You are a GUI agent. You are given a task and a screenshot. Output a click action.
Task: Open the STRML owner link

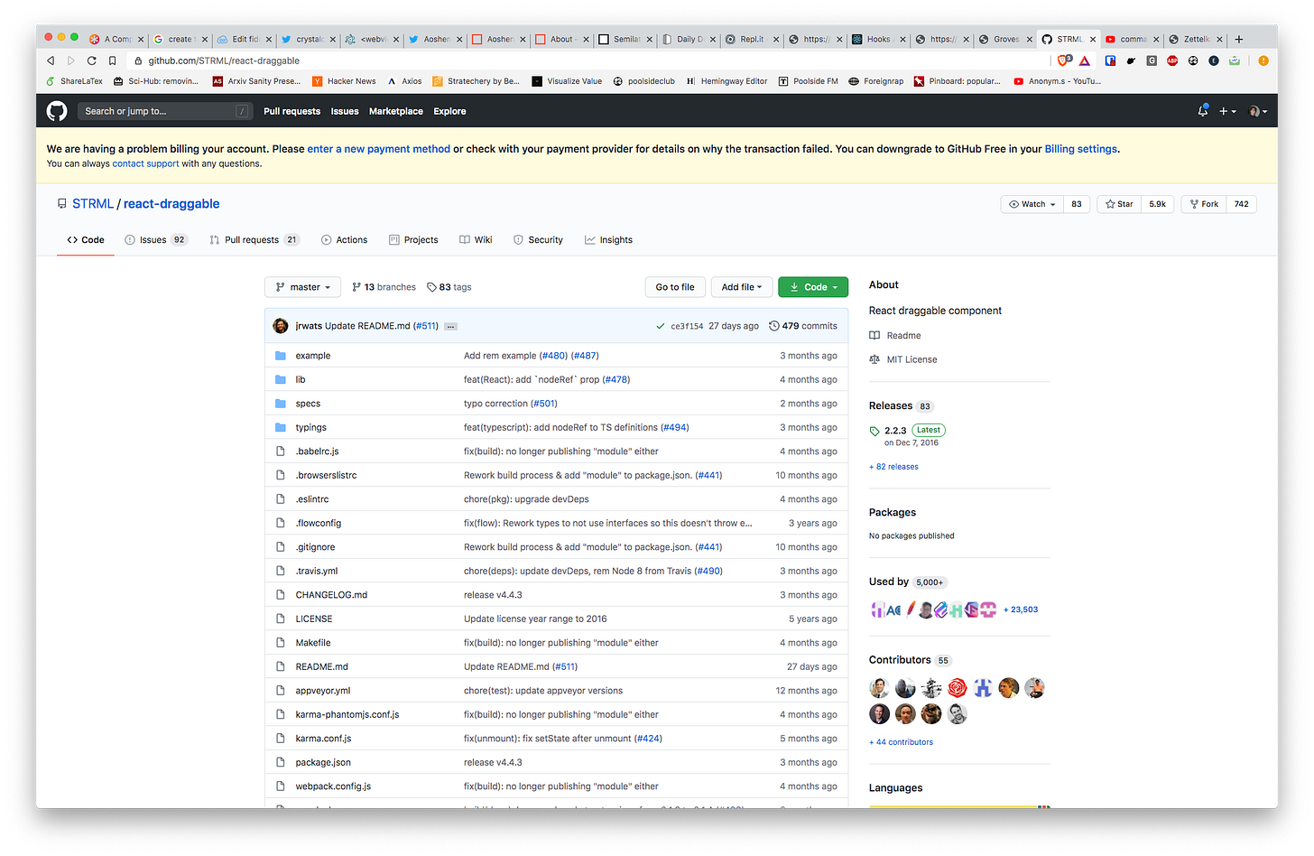(x=93, y=204)
